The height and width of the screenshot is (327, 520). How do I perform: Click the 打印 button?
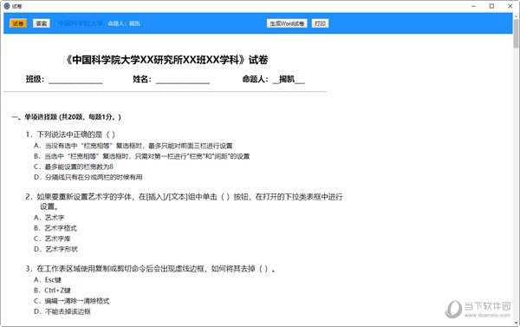click(320, 23)
